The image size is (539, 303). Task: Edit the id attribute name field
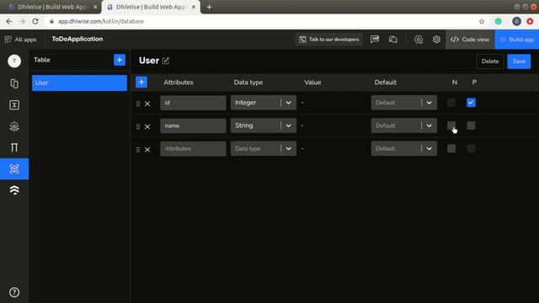[x=193, y=103]
